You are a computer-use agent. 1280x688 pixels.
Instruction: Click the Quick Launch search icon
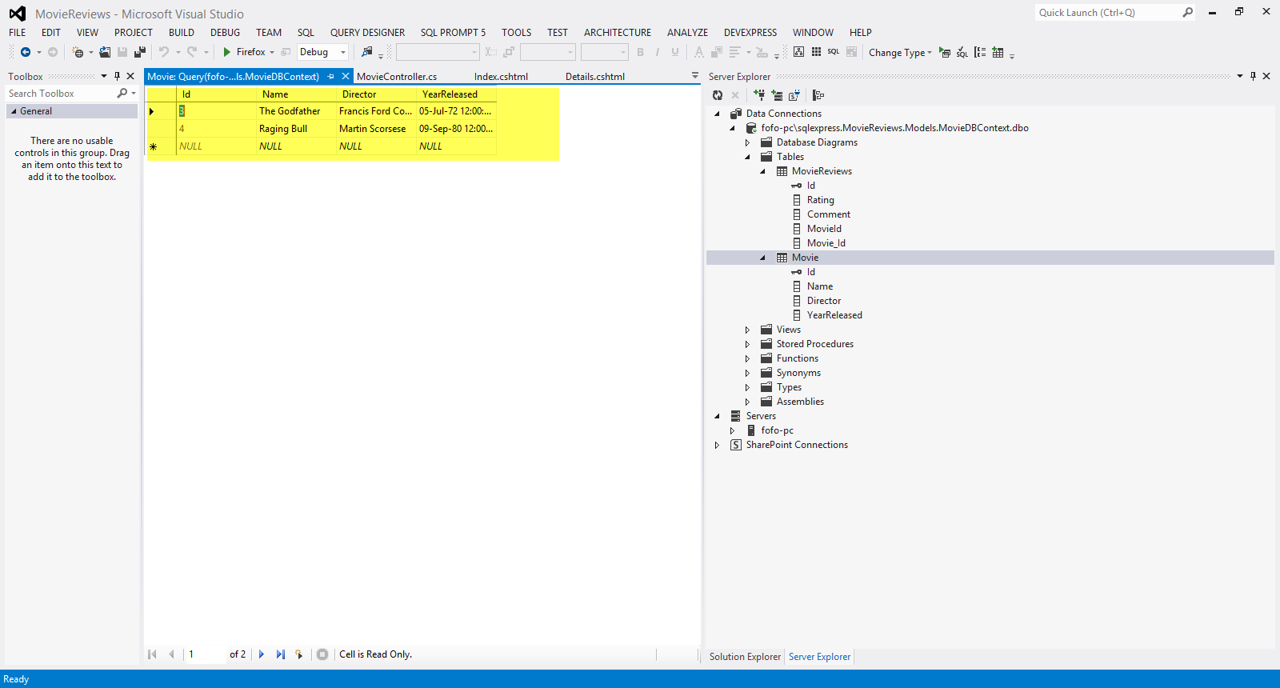pyautogui.click(x=1188, y=12)
